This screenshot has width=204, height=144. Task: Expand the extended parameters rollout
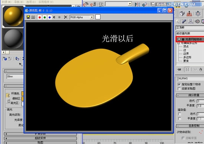point(40,134)
